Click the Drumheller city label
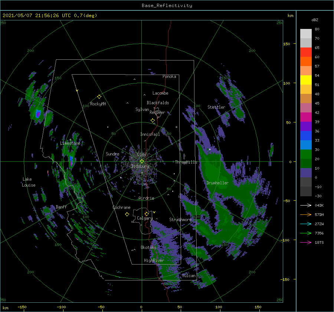 (217, 183)
